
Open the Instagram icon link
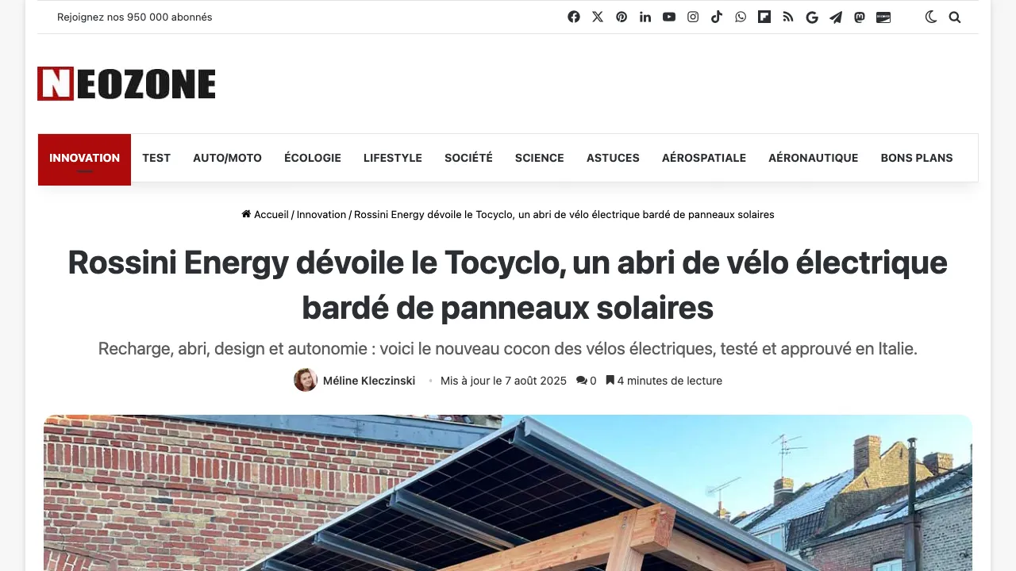click(x=693, y=17)
